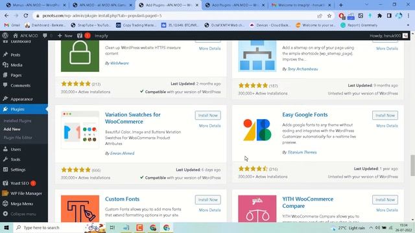Open Mega Menu in sidebar

pos(21,204)
